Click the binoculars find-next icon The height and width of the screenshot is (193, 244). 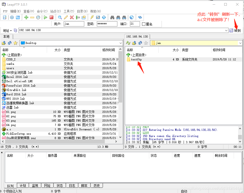tap(118, 17)
